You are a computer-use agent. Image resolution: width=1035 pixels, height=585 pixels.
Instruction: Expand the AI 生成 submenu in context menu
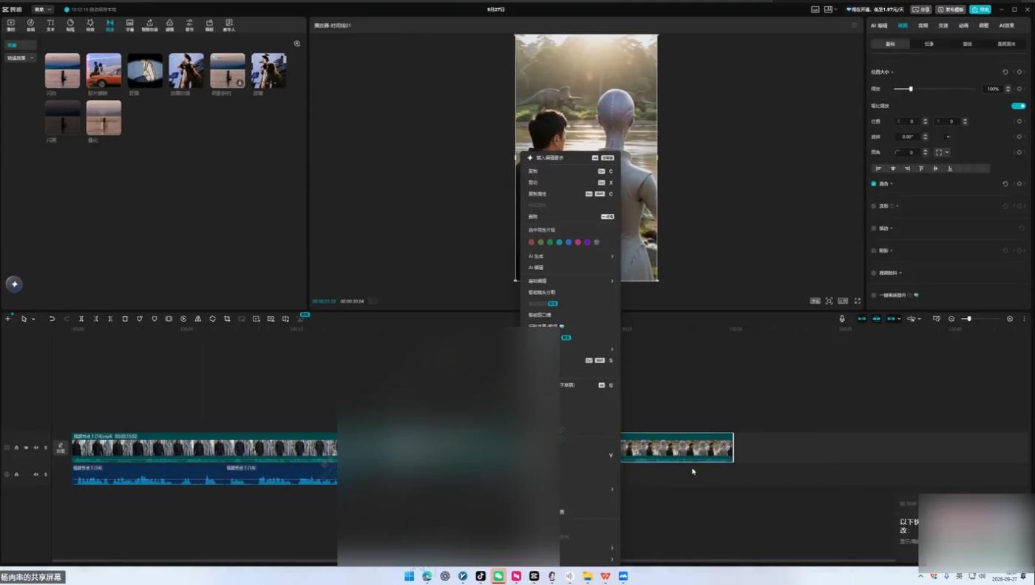[570, 256]
